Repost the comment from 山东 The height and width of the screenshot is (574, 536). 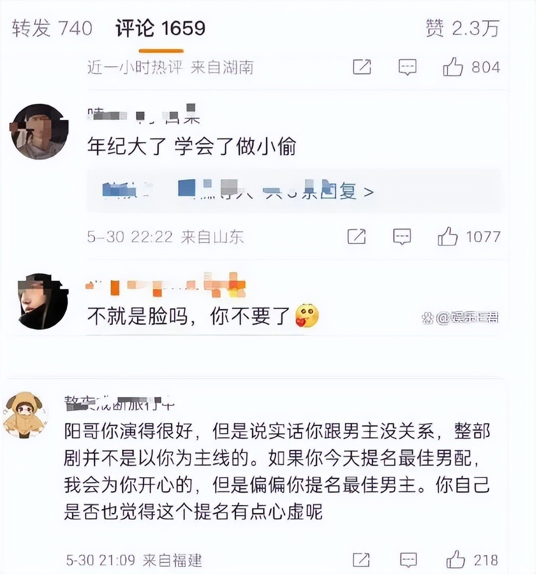pyautogui.click(x=357, y=237)
